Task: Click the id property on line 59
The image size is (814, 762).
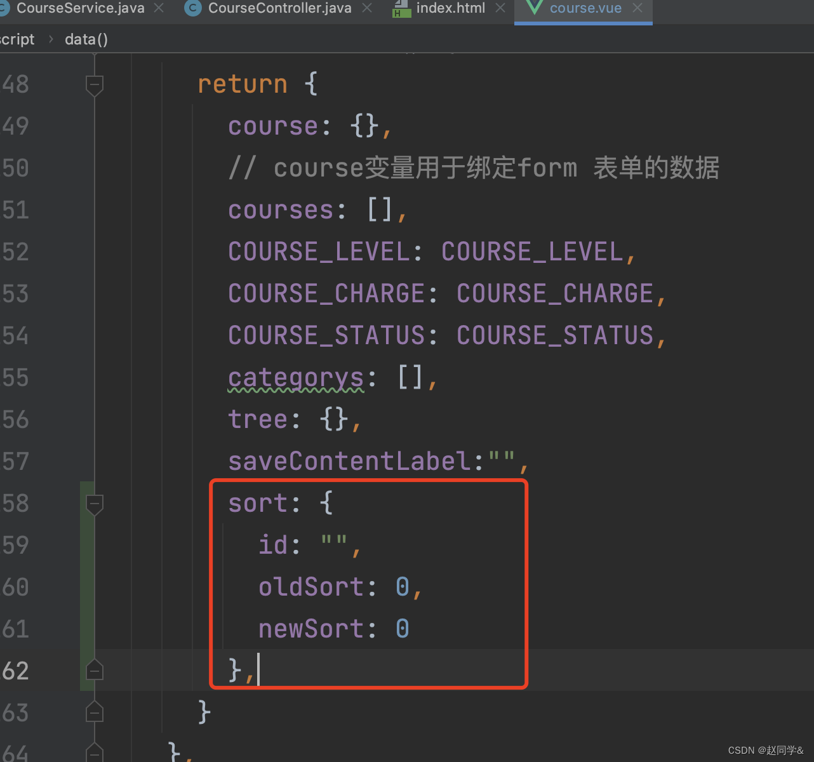Action: pos(273,545)
